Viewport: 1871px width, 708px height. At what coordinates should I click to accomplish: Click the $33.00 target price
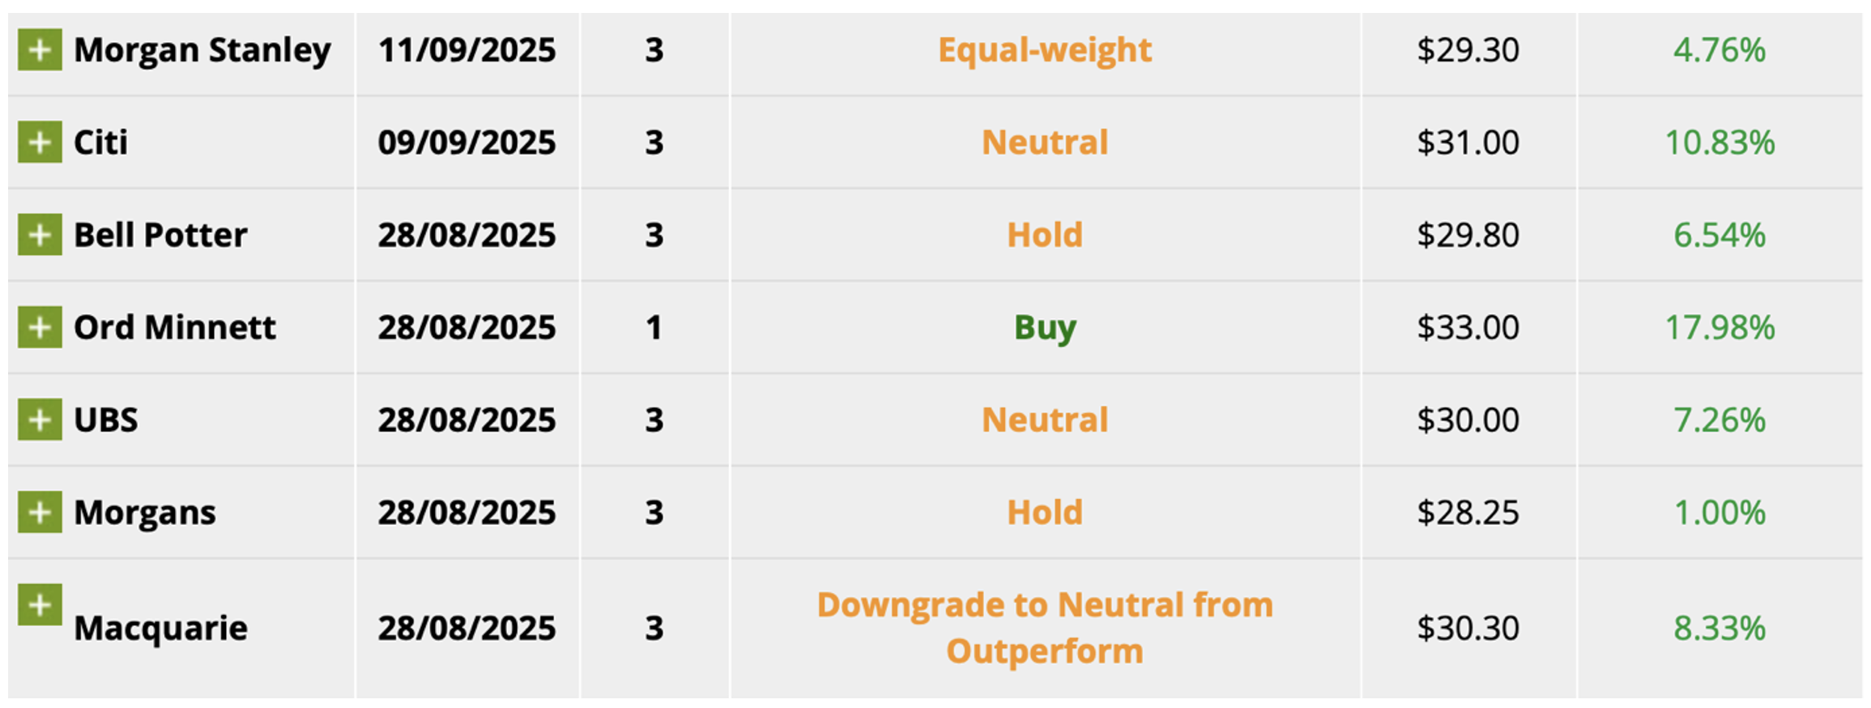[1468, 327]
